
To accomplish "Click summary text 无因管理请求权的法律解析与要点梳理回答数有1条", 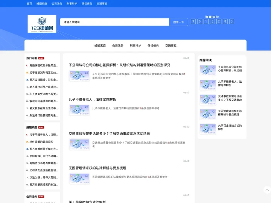I will tap(129, 177).
